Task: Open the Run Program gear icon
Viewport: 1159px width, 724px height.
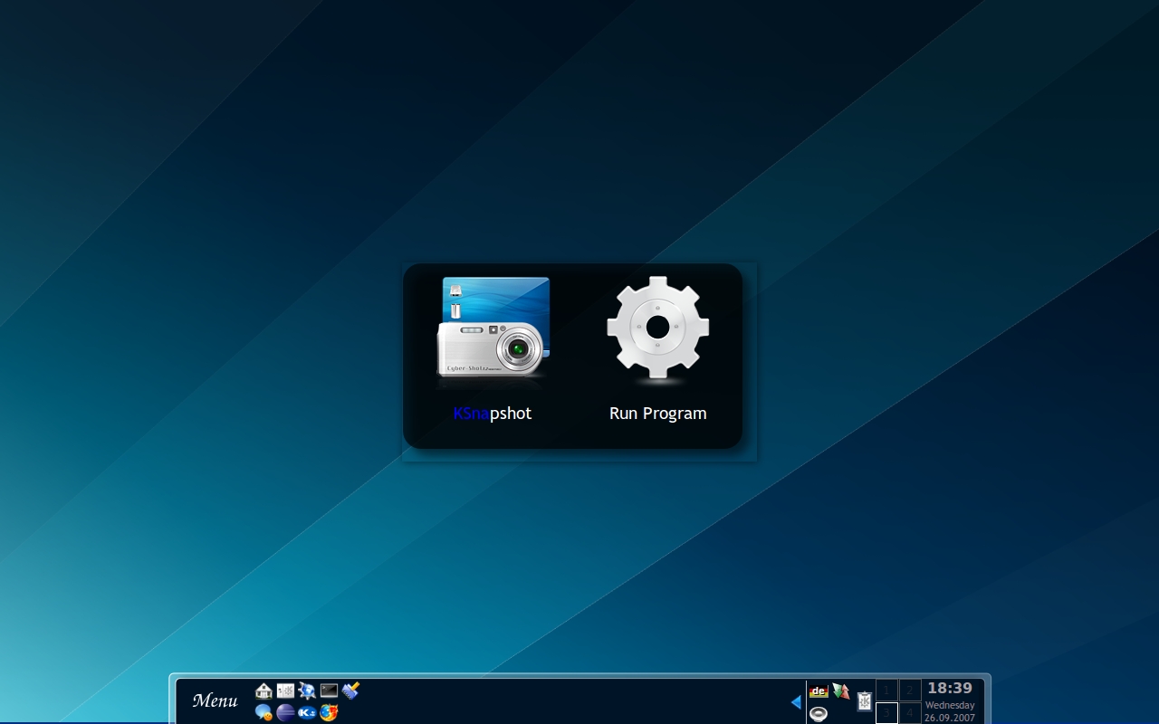Action: 658,327
